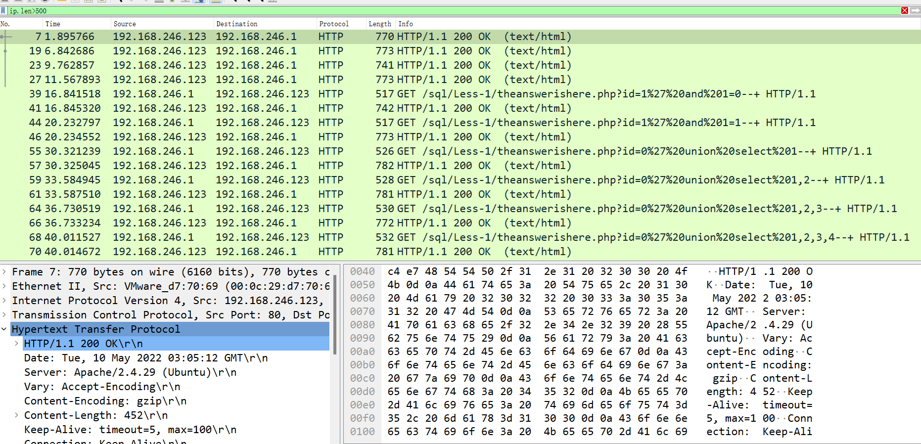Image resolution: width=921 pixels, height=444 pixels.
Task: Select packet 23 with length 741
Action: coord(460,65)
